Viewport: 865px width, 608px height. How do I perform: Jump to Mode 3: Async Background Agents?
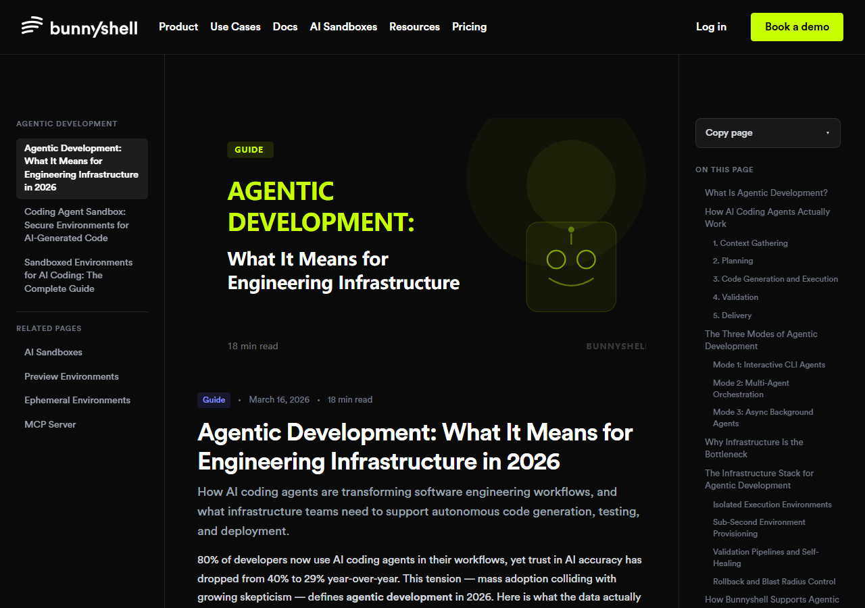click(763, 417)
